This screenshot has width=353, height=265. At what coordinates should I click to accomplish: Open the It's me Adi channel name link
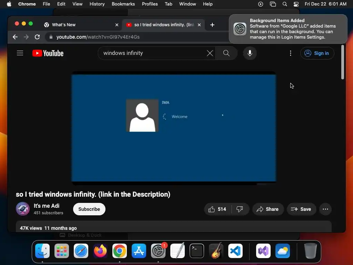[x=47, y=206]
